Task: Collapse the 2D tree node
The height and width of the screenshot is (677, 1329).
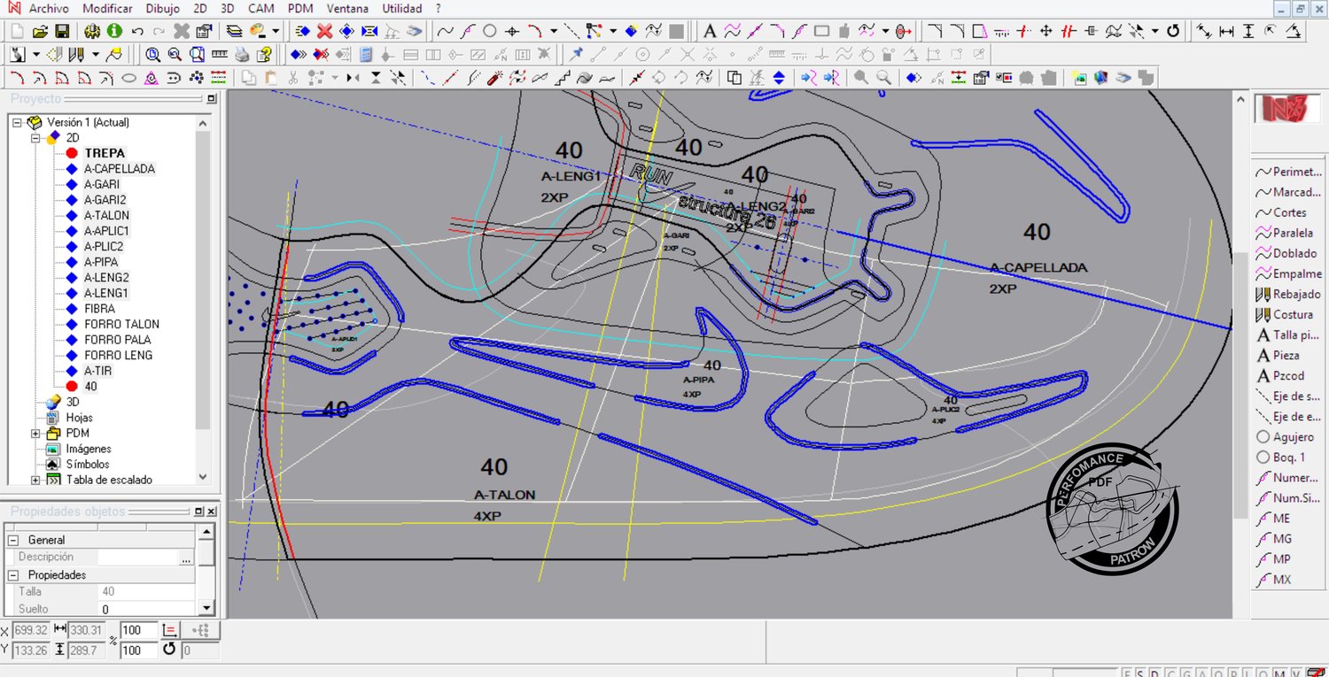Action: pyautogui.click(x=35, y=138)
